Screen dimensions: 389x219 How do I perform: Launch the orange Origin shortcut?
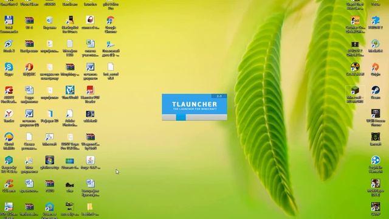coord(376,67)
